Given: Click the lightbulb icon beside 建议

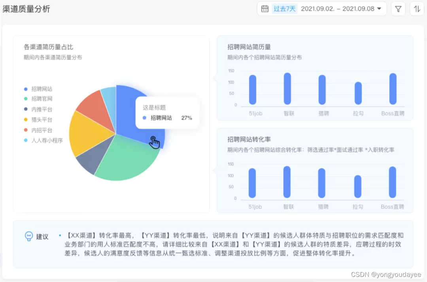Looking at the screenshot, I should coord(28,236).
